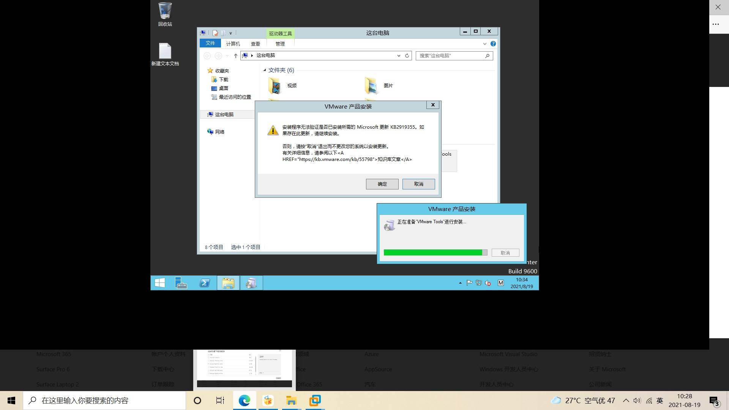Refresh the Explorer view
This screenshot has height=410, width=729.
(x=407, y=56)
